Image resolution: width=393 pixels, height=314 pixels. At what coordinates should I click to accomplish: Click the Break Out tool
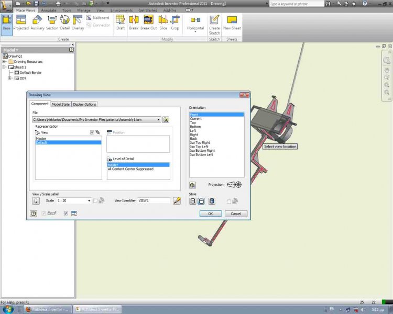click(x=148, y=22)
